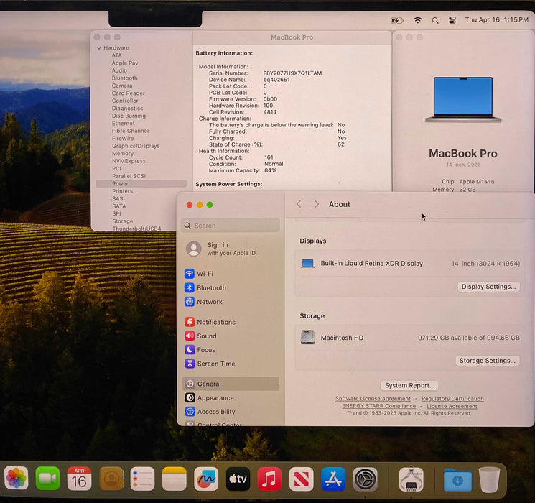Viewport: 535px width, 503px height.
Task: Open Notifications in the Settings sidebar
Action: click(231, 322)
